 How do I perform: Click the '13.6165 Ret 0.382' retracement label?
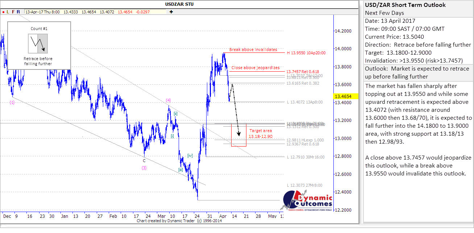[x=303, y=83]
